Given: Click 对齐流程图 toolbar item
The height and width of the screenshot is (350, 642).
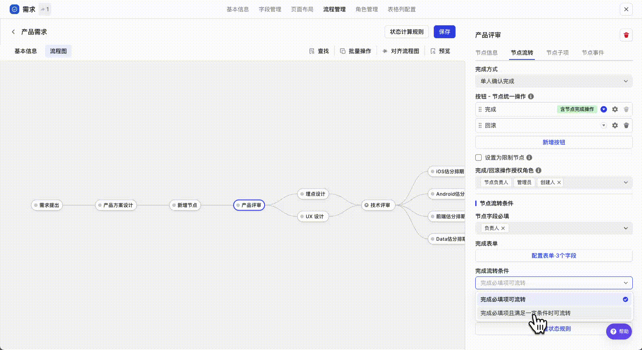Looking at the screenshot, I should [x=401, y=51].
